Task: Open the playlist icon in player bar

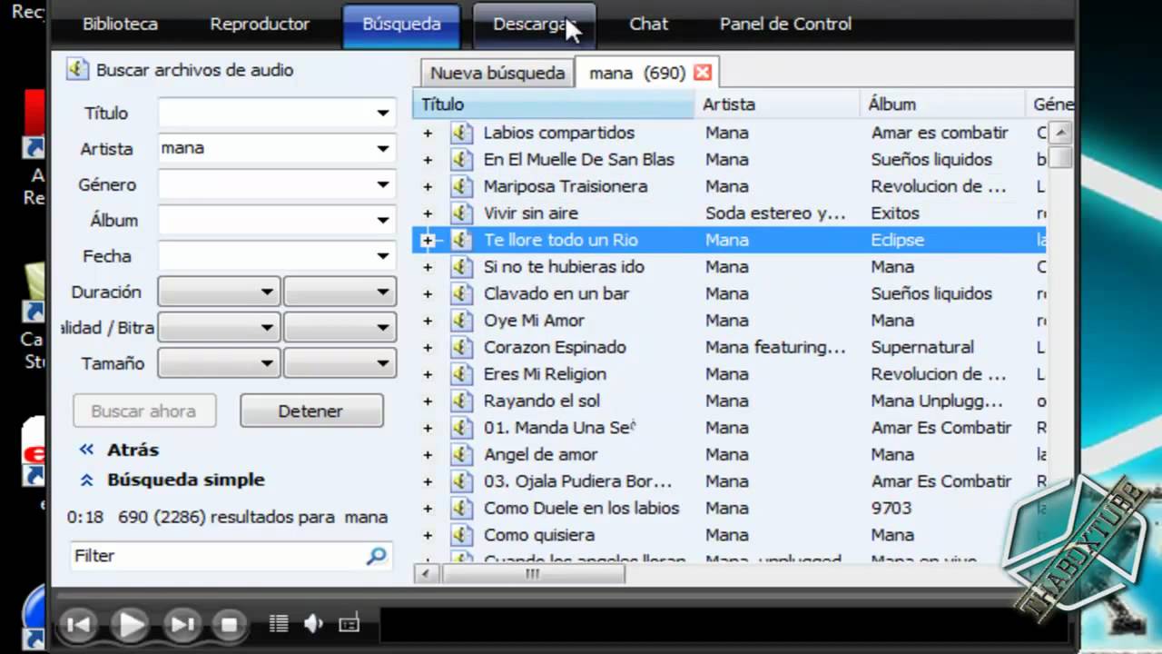Action: pos(279,623)
